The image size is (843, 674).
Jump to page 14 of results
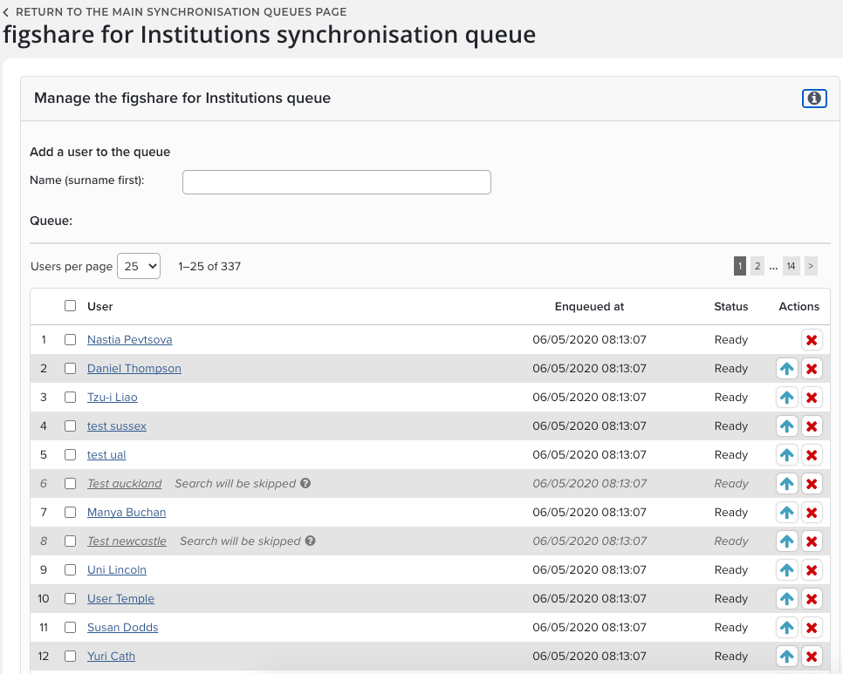point(790,266)
